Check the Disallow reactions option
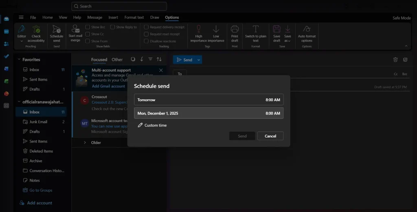The width and height of the screenshot is (417, 212). 146,41
